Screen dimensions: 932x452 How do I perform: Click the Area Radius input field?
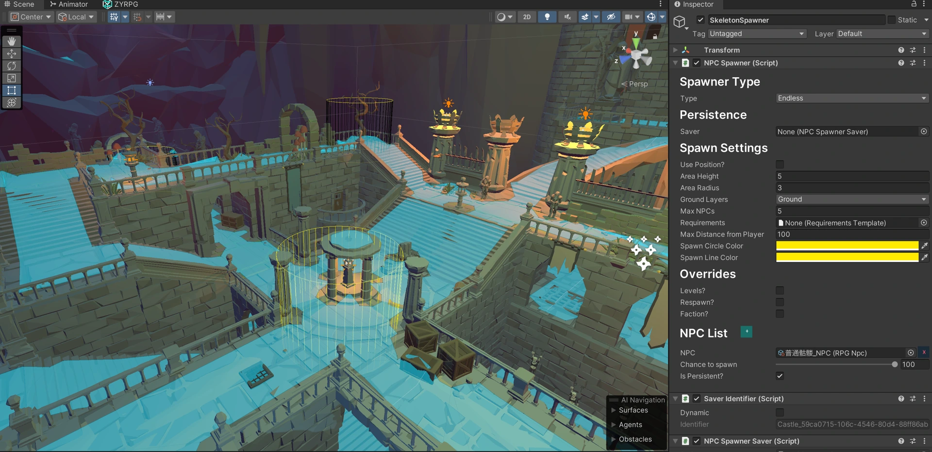coord(852,188)
